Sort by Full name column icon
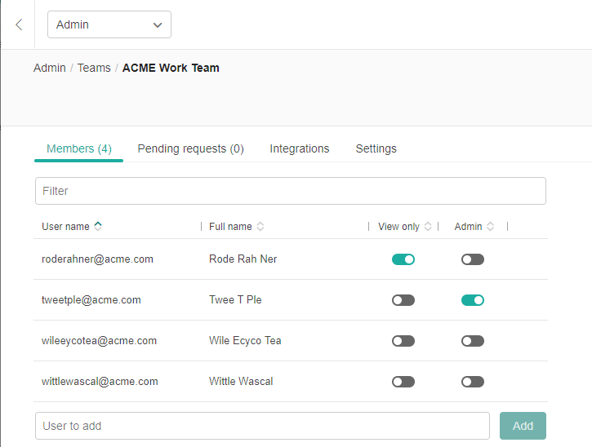 [x=260, y=227]
